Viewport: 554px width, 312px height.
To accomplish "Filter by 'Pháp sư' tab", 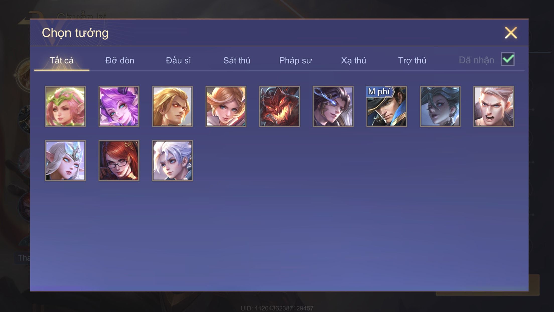I will pyautogui.click(x=295, y=60).
